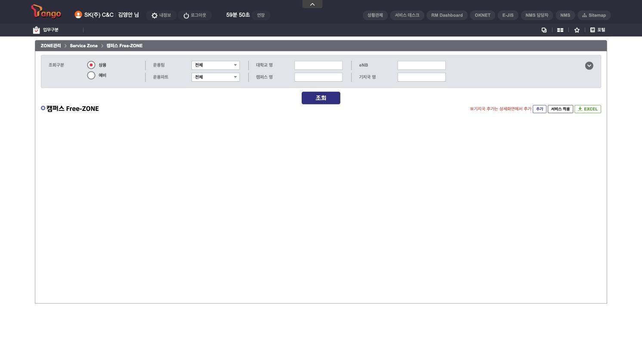Viewport: 642px width, 349px height.
Task: Open the RM Dashboard shortcut
Action: [447, 15]
